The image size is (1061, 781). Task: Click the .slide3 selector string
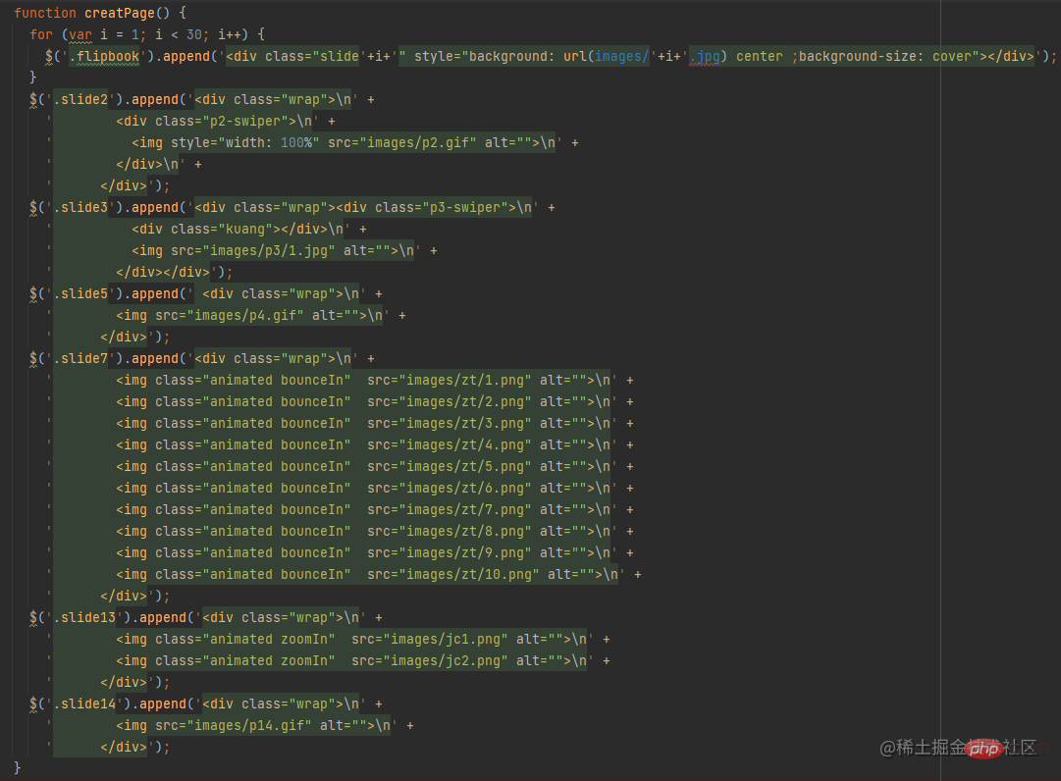tap(80, 207)
